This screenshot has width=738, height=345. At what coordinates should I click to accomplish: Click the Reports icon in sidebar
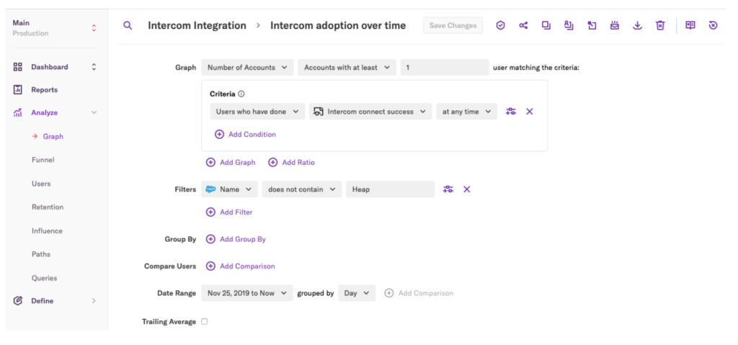18,89
